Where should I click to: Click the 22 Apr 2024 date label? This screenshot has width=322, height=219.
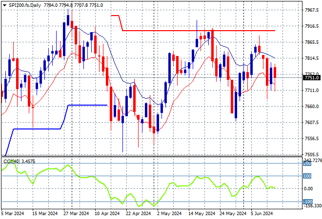coord(138,214)
